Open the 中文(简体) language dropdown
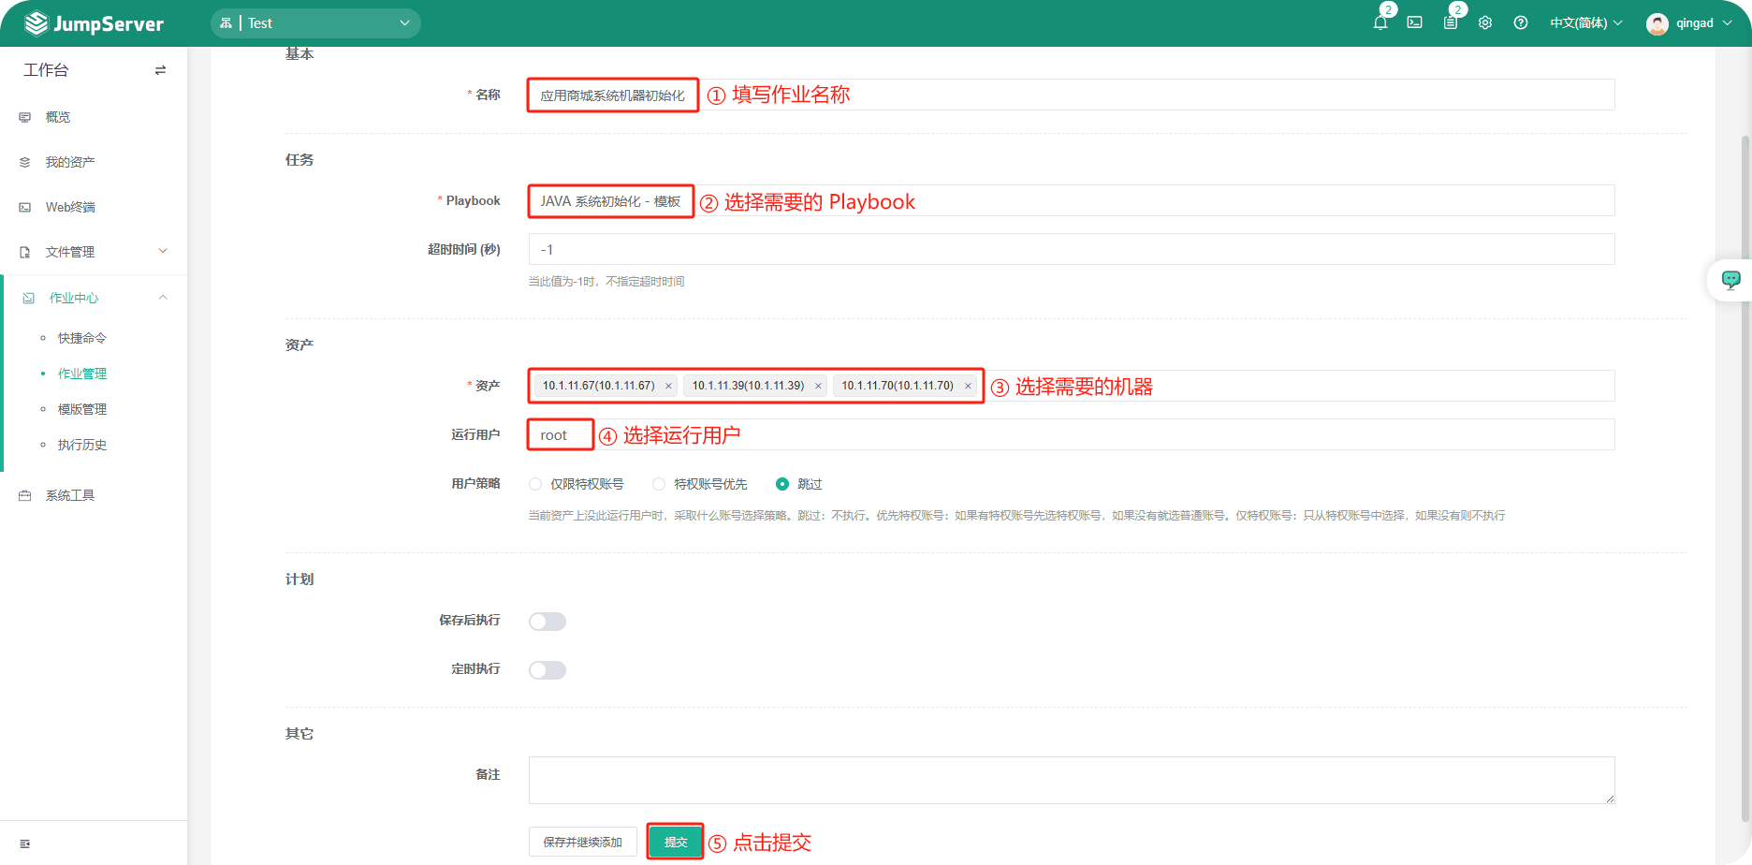 (1586, 22)
